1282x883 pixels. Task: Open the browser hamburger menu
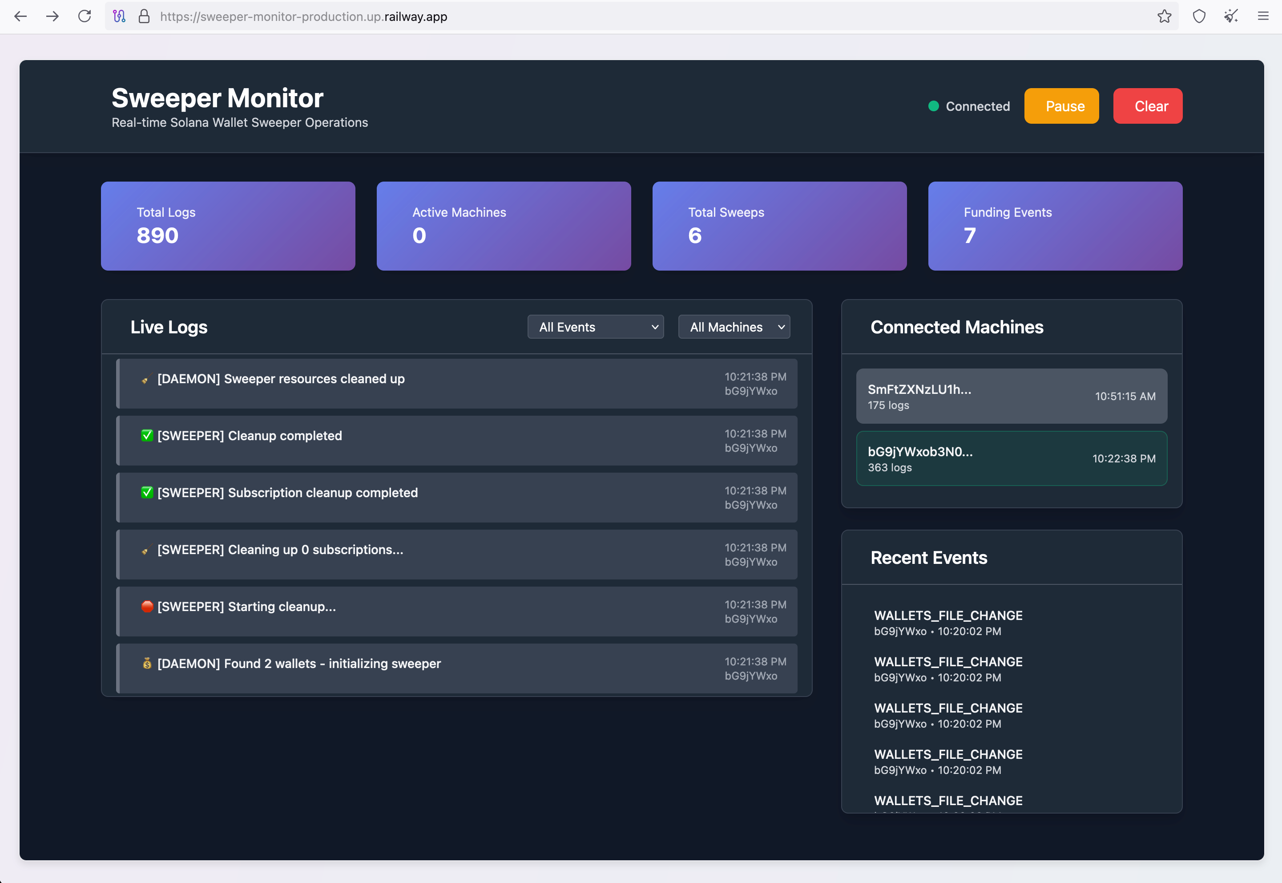(1263, 16)
